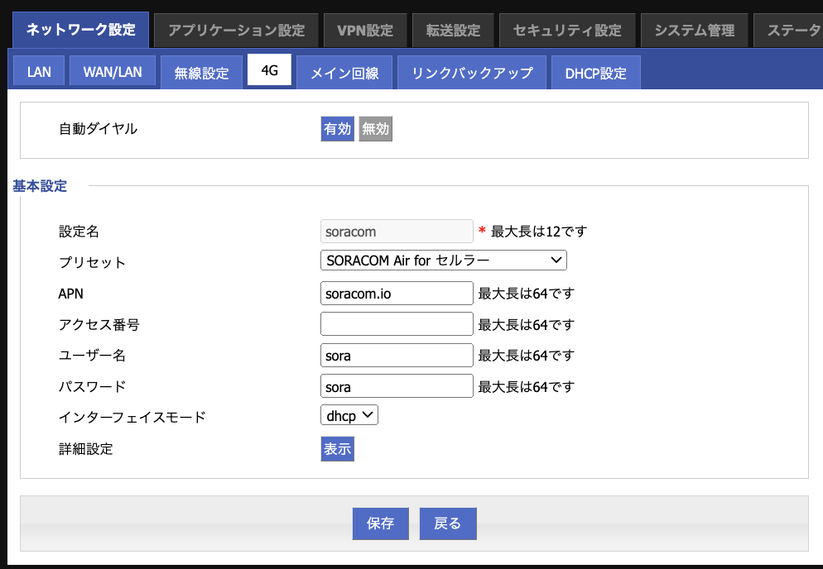823x569 pixels.
Task: Click the アクセス番号 label
Action: [99, 325]
